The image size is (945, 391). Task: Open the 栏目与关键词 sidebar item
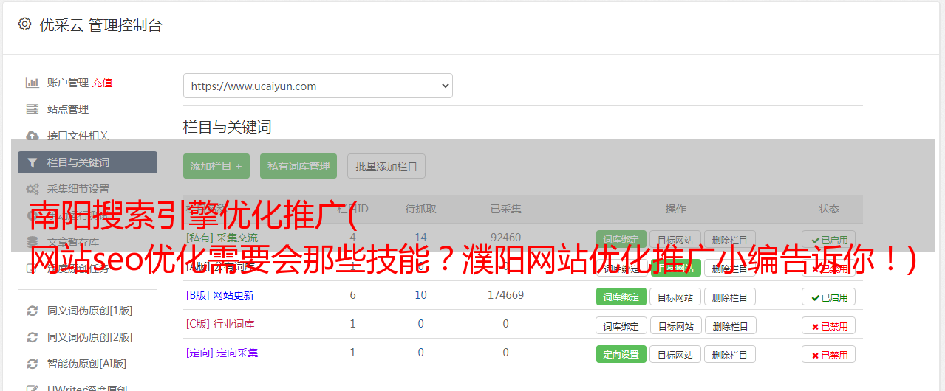point(87,162)
